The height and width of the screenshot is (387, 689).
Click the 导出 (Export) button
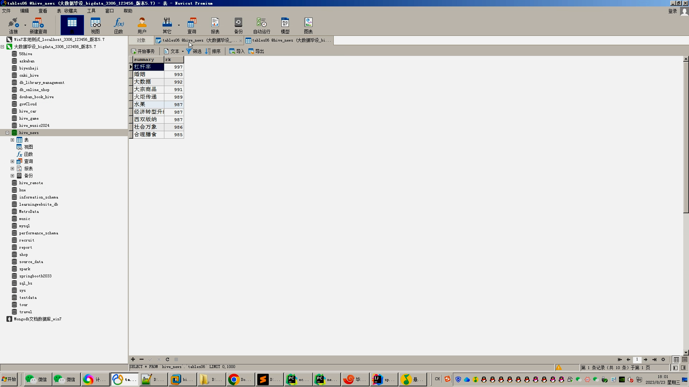[256, 51]
